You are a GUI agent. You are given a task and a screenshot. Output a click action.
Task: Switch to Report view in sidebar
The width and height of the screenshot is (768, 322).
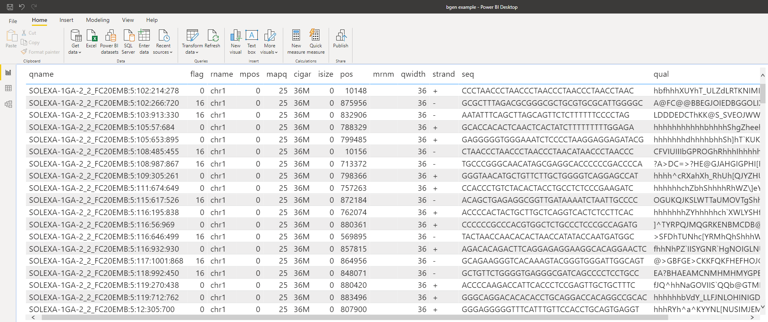click(8, 72)
